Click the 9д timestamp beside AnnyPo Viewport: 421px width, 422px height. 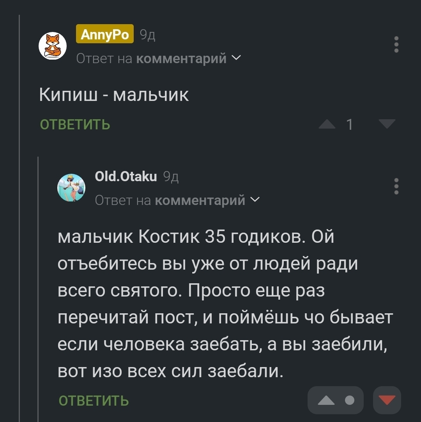click(147, 35)
